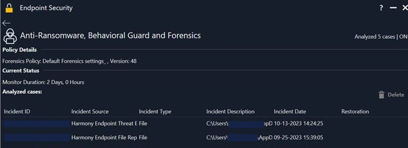This screenshot has height=148, width=408.
Task: Click the Delete button label
Action: 396,95
